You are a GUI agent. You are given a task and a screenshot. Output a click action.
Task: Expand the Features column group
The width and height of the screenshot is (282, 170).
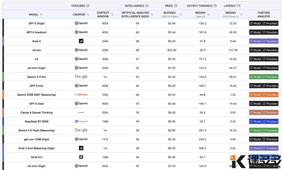pyautogui.click(x=87, y=6)
